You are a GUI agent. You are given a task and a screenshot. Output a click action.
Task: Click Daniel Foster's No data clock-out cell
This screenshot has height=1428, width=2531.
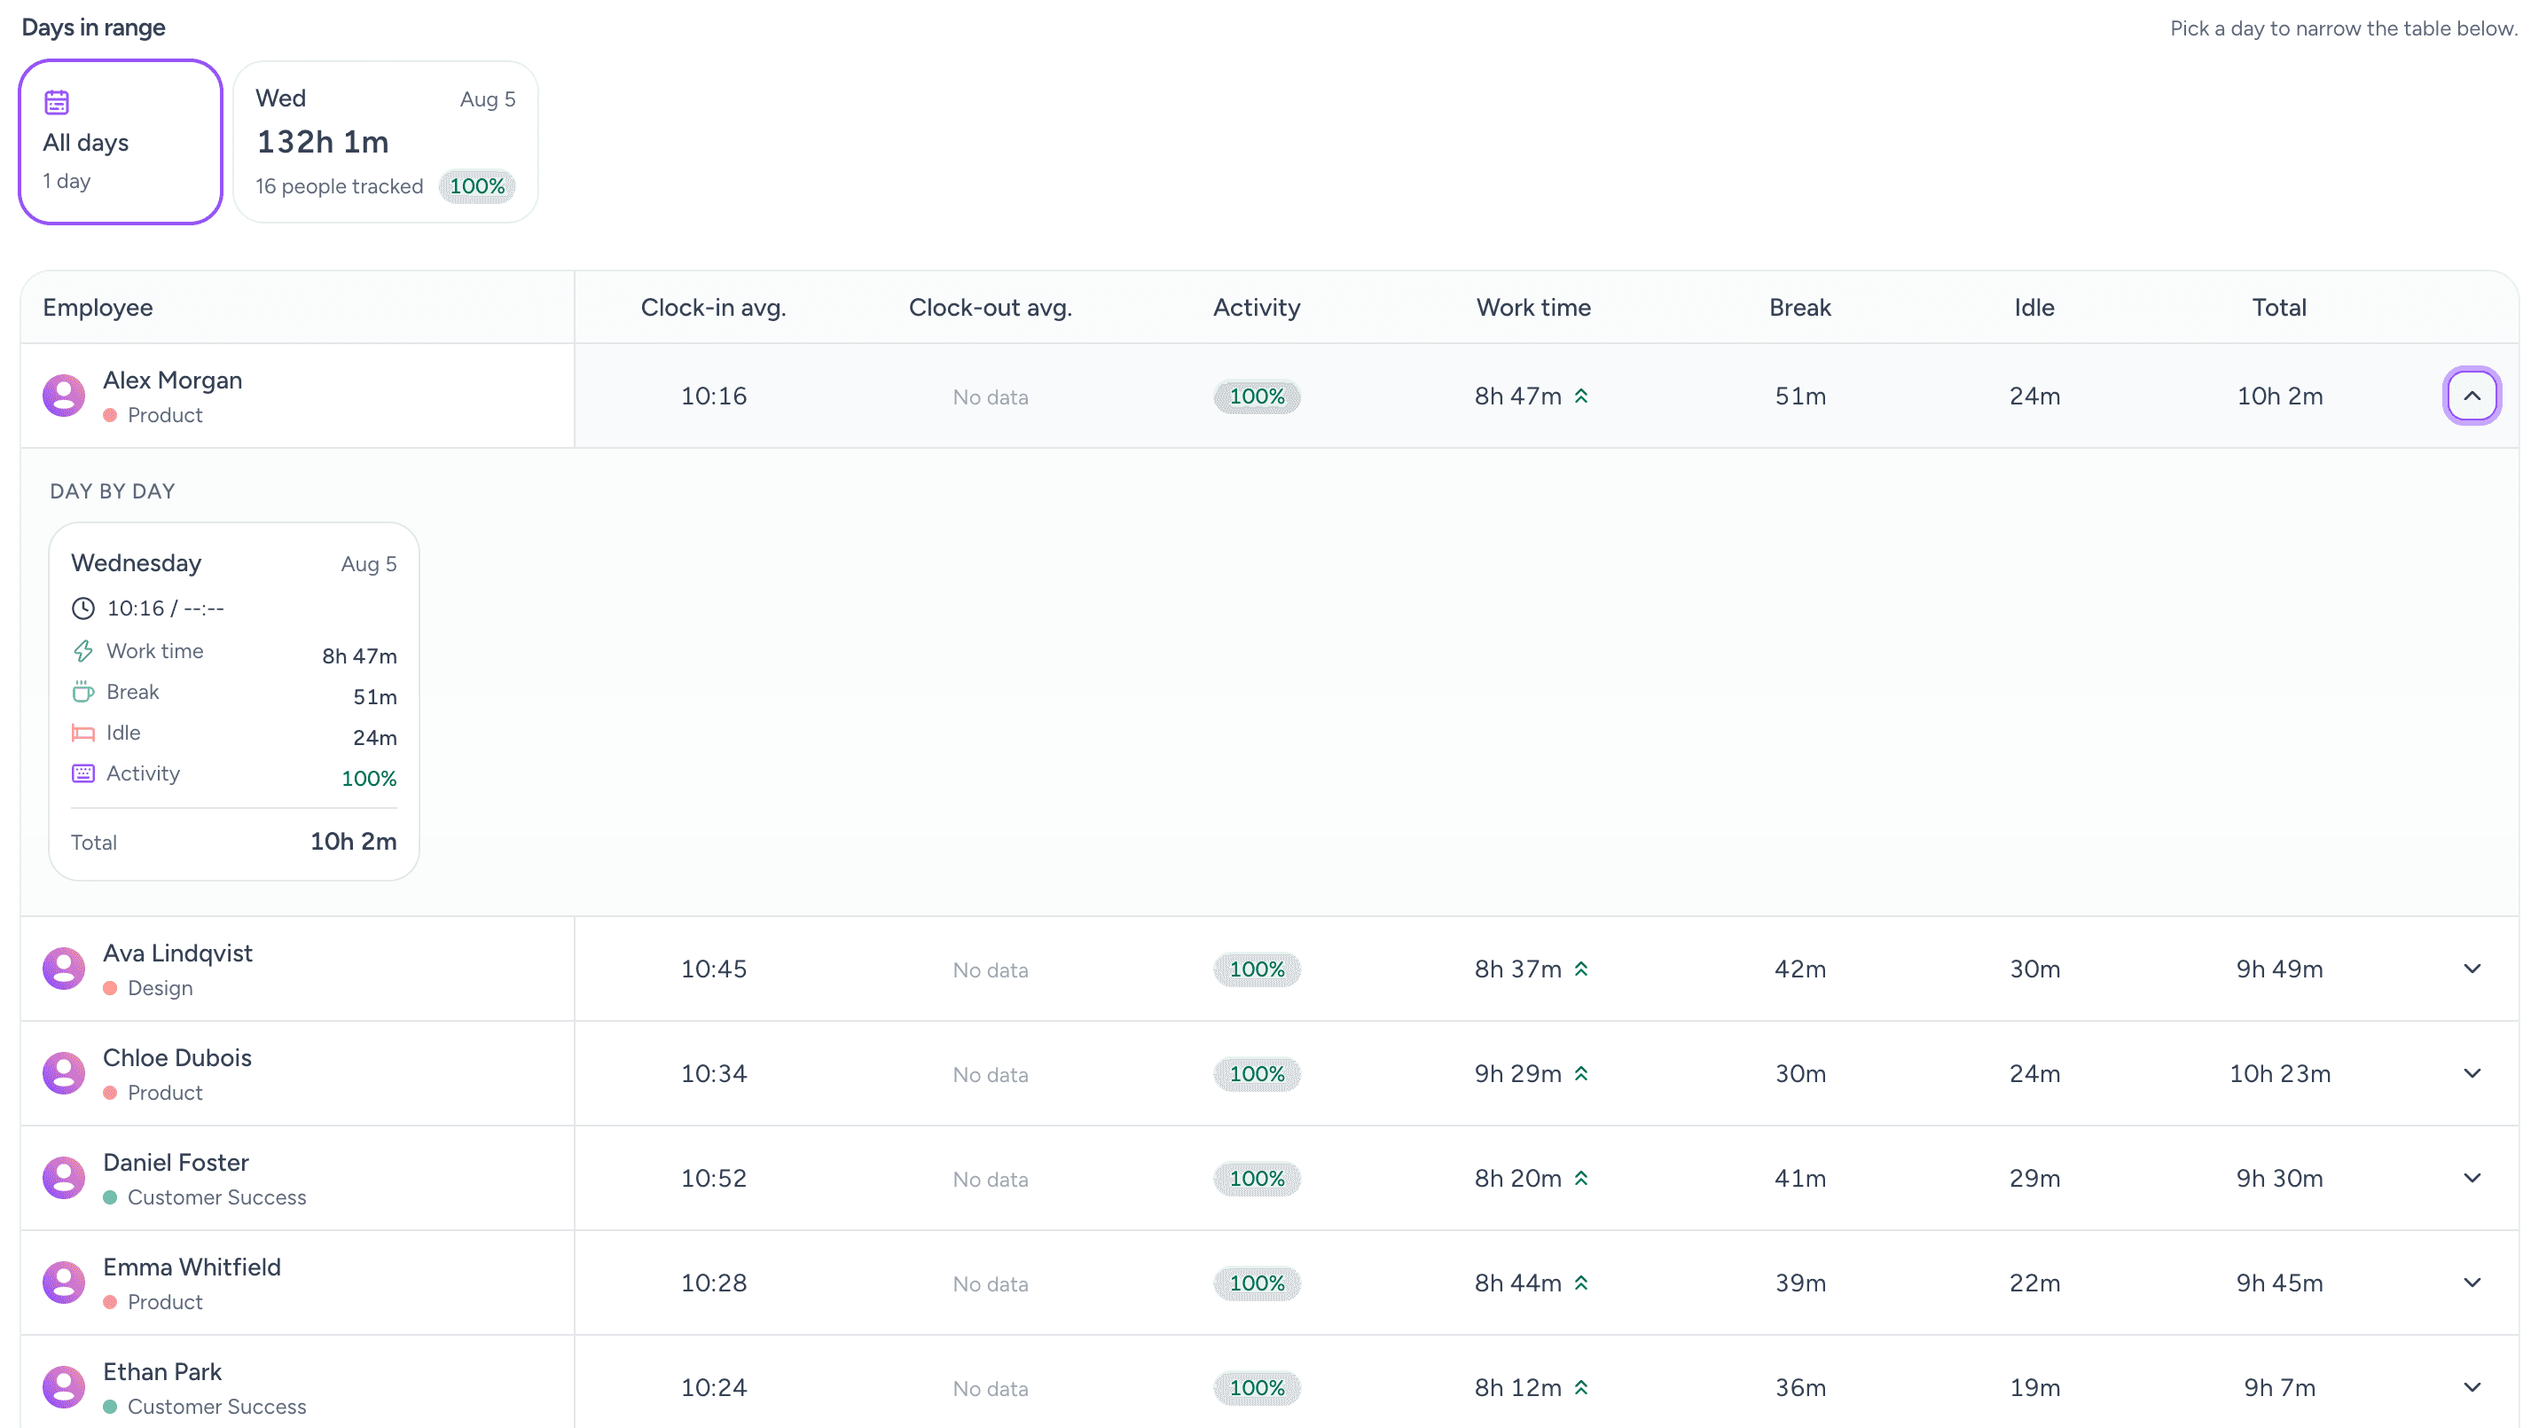pos(991,1180)
